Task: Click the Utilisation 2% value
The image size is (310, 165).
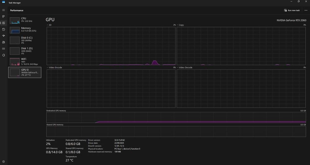Action: (x=48, y=144)
